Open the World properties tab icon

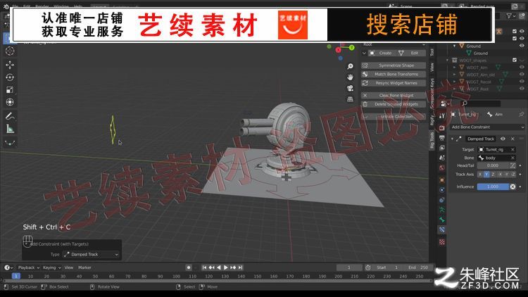(442, 168)
